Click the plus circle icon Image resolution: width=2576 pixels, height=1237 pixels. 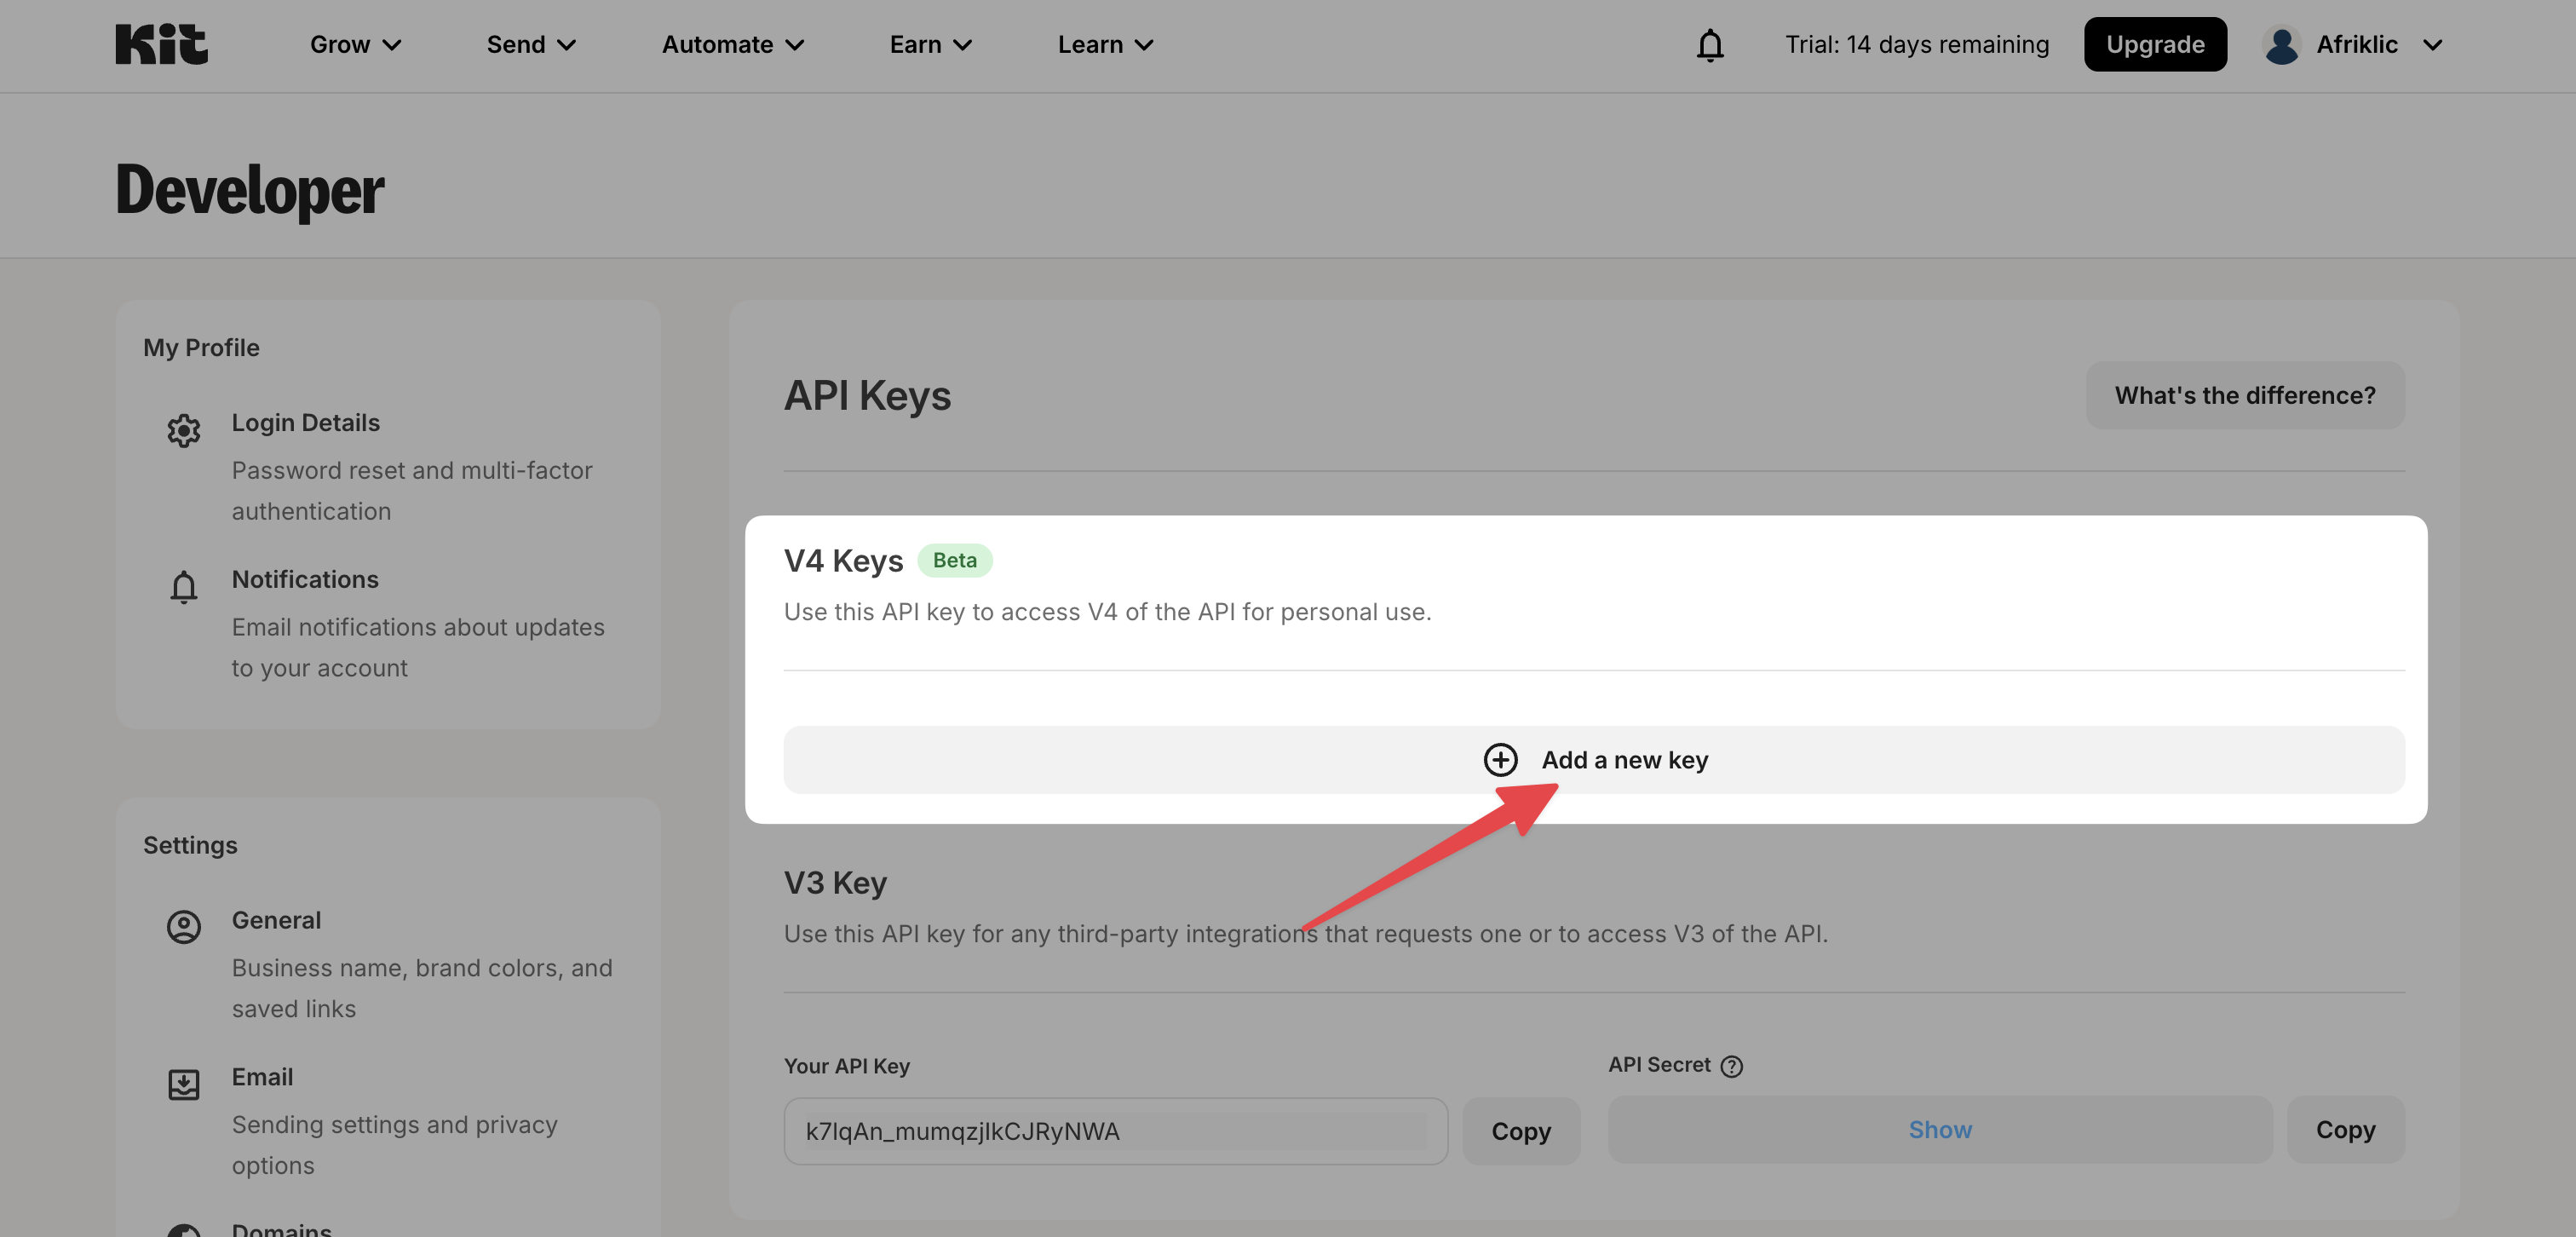point(1500,760)
